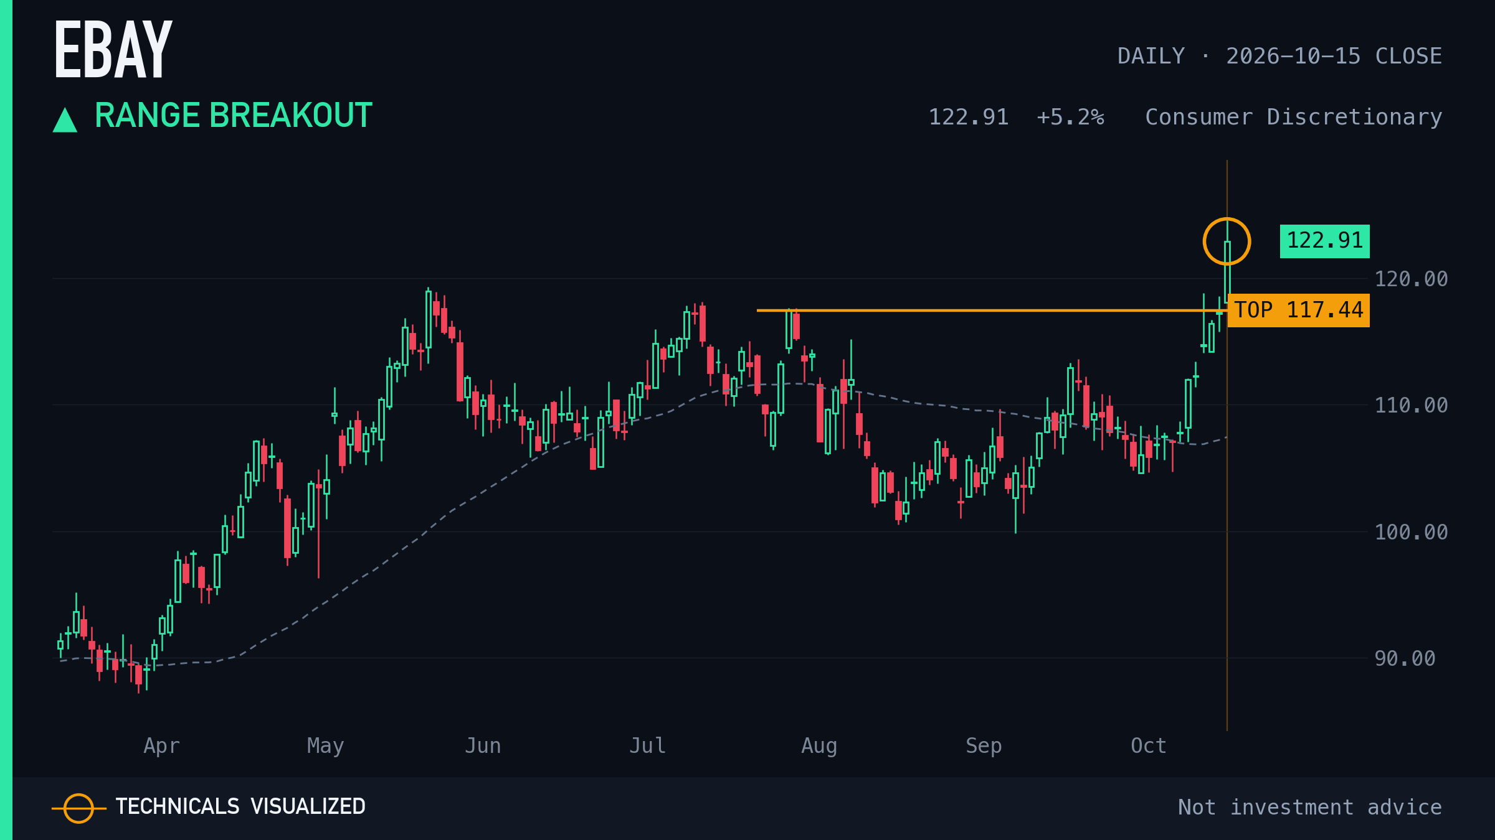This screenshot has width=1495, height=840.
Task: Click the Apr month label
Action: 161,745
